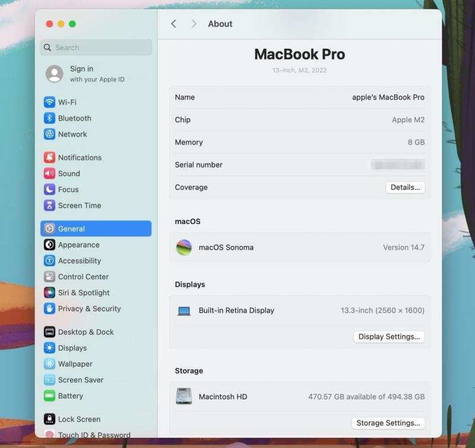The width and height of the screenshot is (475, 448).
Task: Click the Apple ID avatar icon
Action: click(x=54, y=74)
